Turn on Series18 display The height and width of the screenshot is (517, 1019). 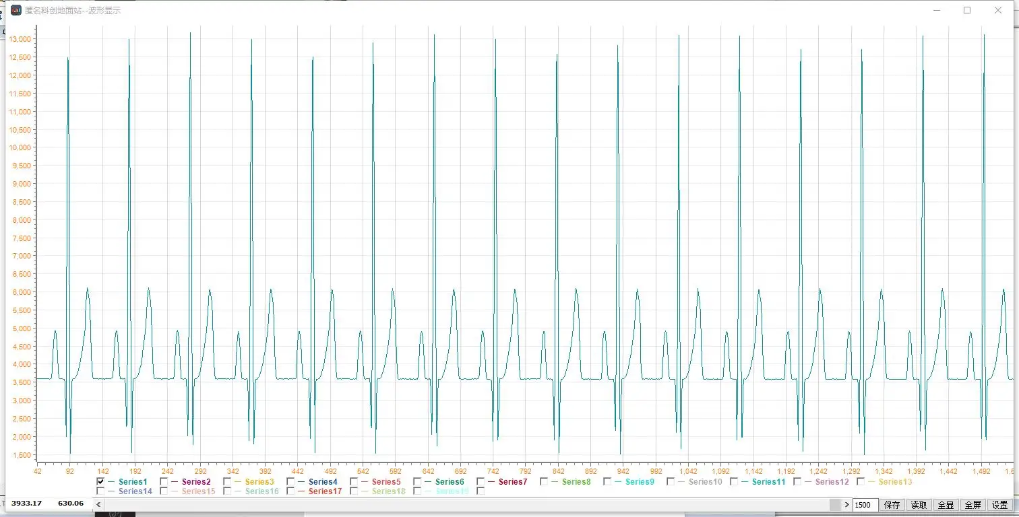(354, 491)
